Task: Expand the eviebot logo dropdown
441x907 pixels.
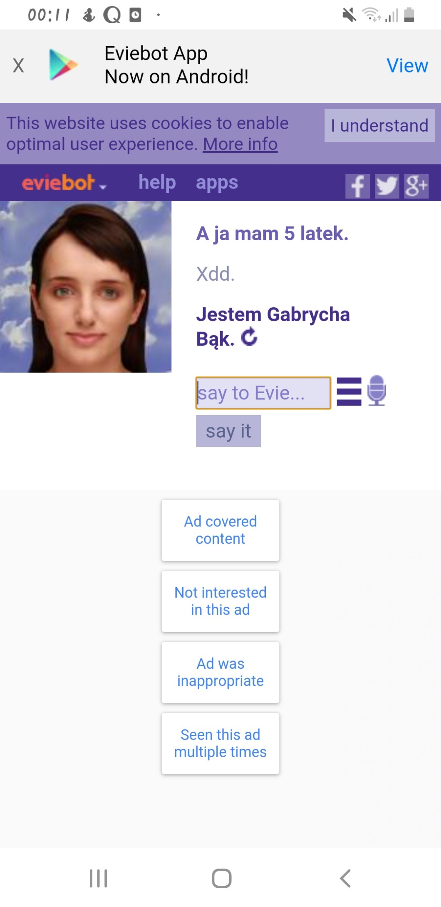Action: click(x=64, y=183)
